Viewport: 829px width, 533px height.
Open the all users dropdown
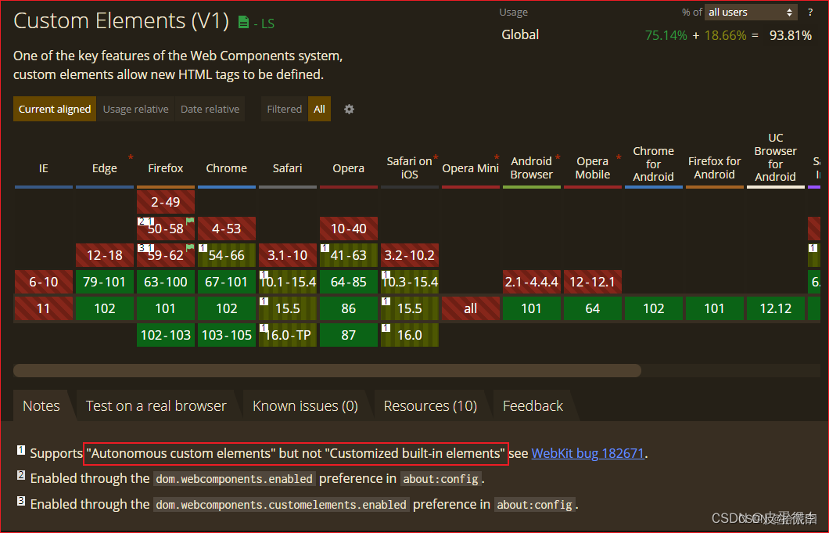[751, 13]
